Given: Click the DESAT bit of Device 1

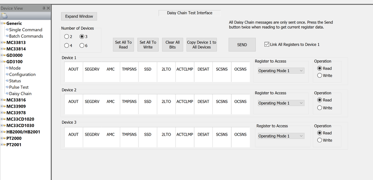Looking at the screenshot, I should (x=203, y=69).
